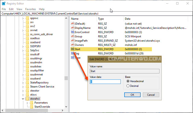
Task: Expand the Parameters subkey node
Action: point(27,103)
